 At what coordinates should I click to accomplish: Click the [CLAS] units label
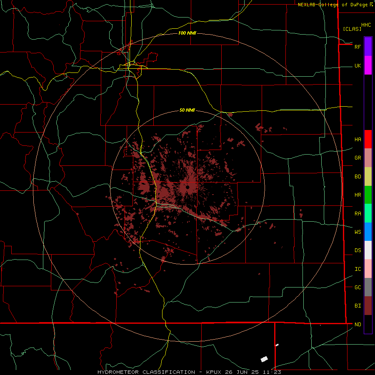(x=352, y=29)
